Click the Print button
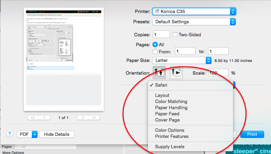 (252, 134)
